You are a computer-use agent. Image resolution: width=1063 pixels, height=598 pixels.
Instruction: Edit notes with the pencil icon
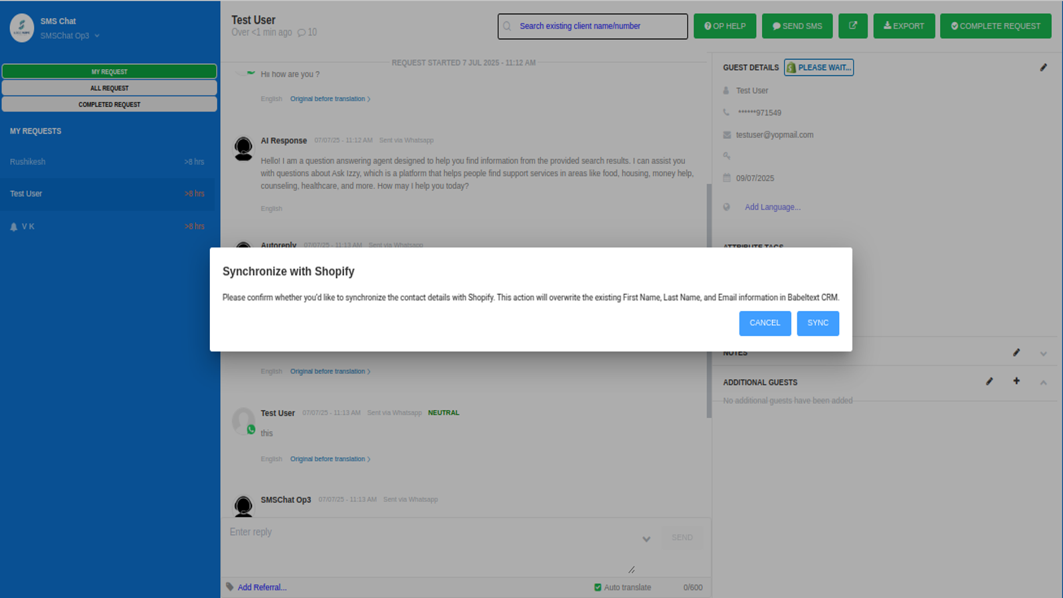tap(1016, 353)
